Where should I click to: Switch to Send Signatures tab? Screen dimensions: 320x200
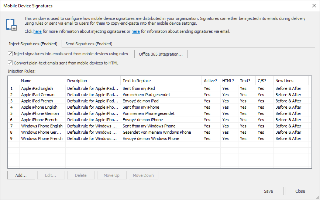89,44
